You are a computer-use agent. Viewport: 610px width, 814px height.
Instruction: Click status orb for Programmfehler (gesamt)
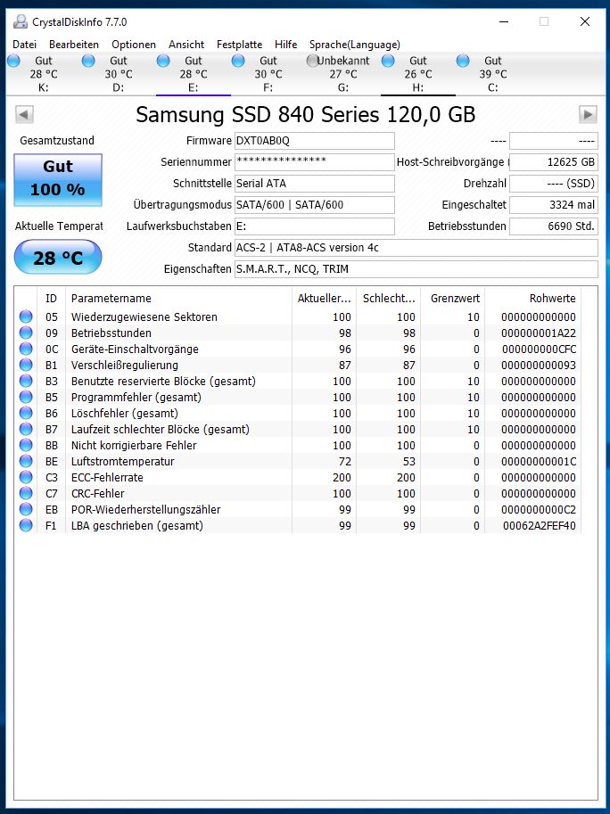(26, 397)
